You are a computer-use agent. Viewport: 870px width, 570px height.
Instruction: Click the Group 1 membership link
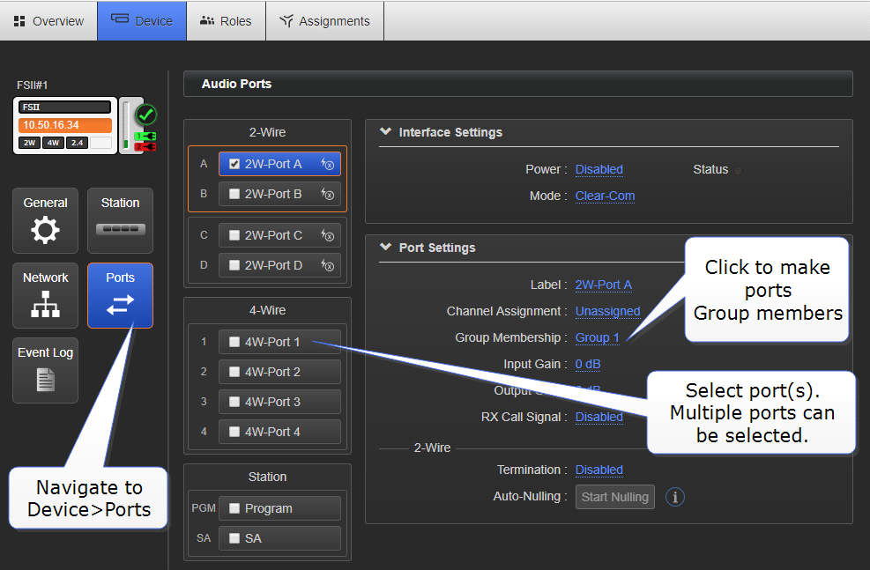(597, 337)
